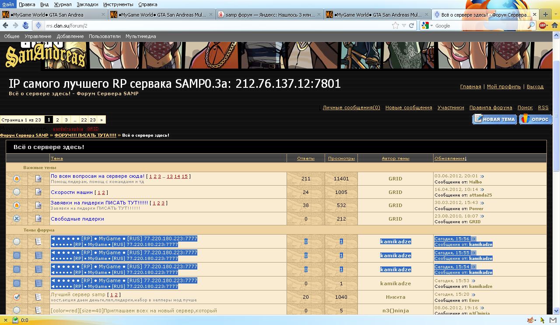Viewport: 560px width, 325px height.
Task: Switch to the Yandex 'samp форум' tab
Action: point(270,14)
